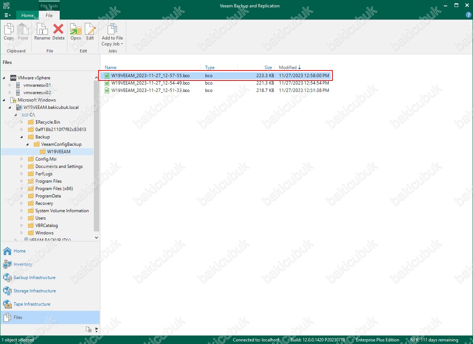Sort file list by Type column
The height and width of the screenshot is (344, 473).
[x=210, y=68]
